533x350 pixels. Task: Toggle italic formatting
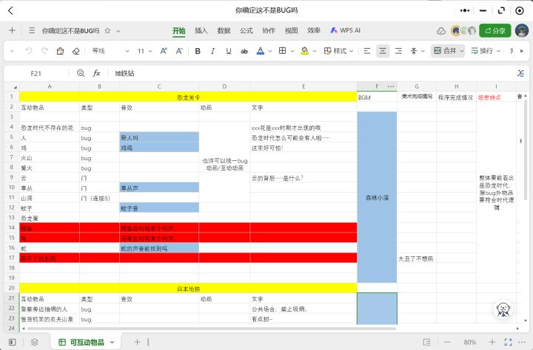tap(212, 51)
